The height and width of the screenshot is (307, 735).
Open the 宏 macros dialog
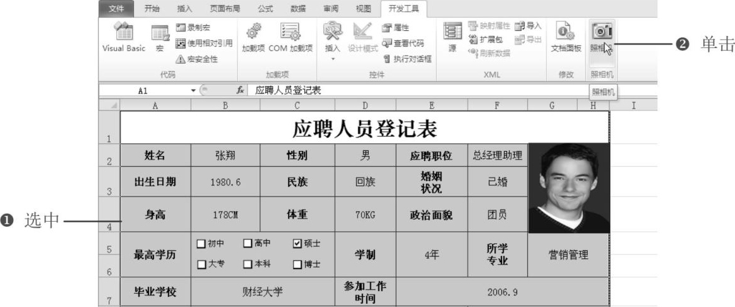click(x=160, y=38)
